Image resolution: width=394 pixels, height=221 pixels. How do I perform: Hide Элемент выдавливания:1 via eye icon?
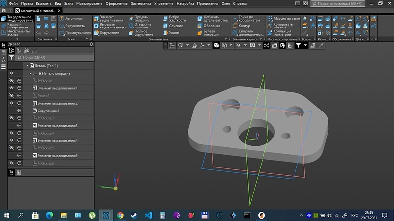(x=11, y=88)
